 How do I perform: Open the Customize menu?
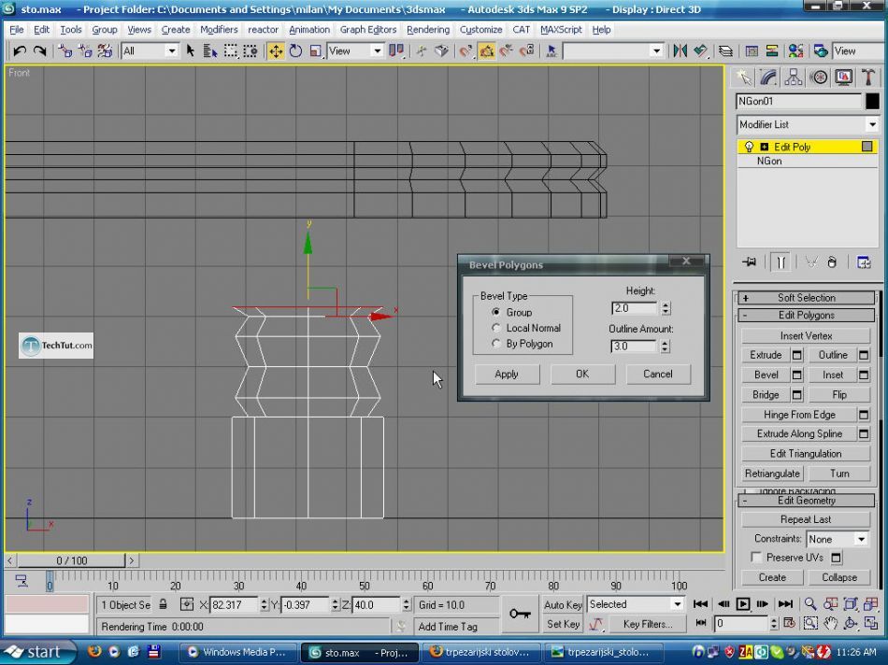480,30
